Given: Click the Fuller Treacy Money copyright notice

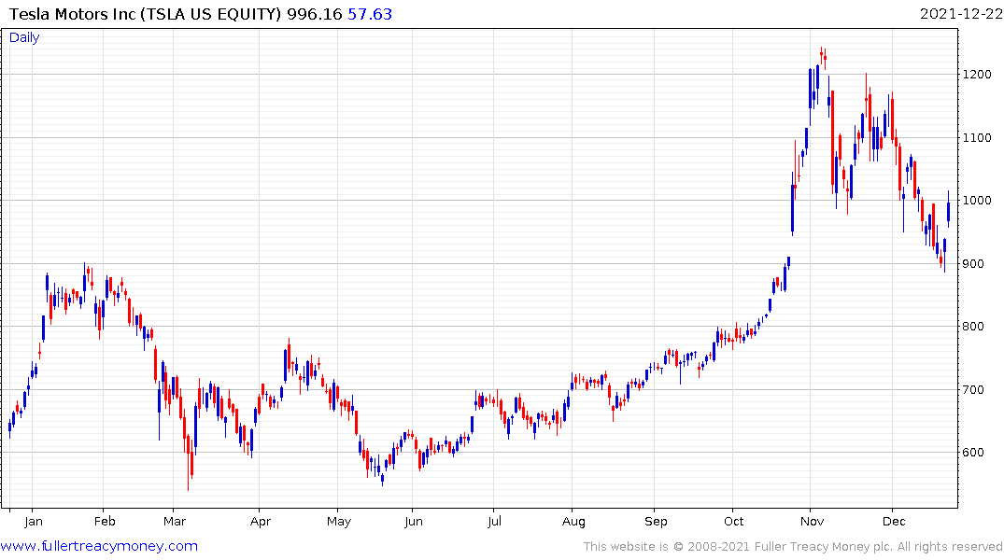Looking at the screenshot, I should (793, 546).
